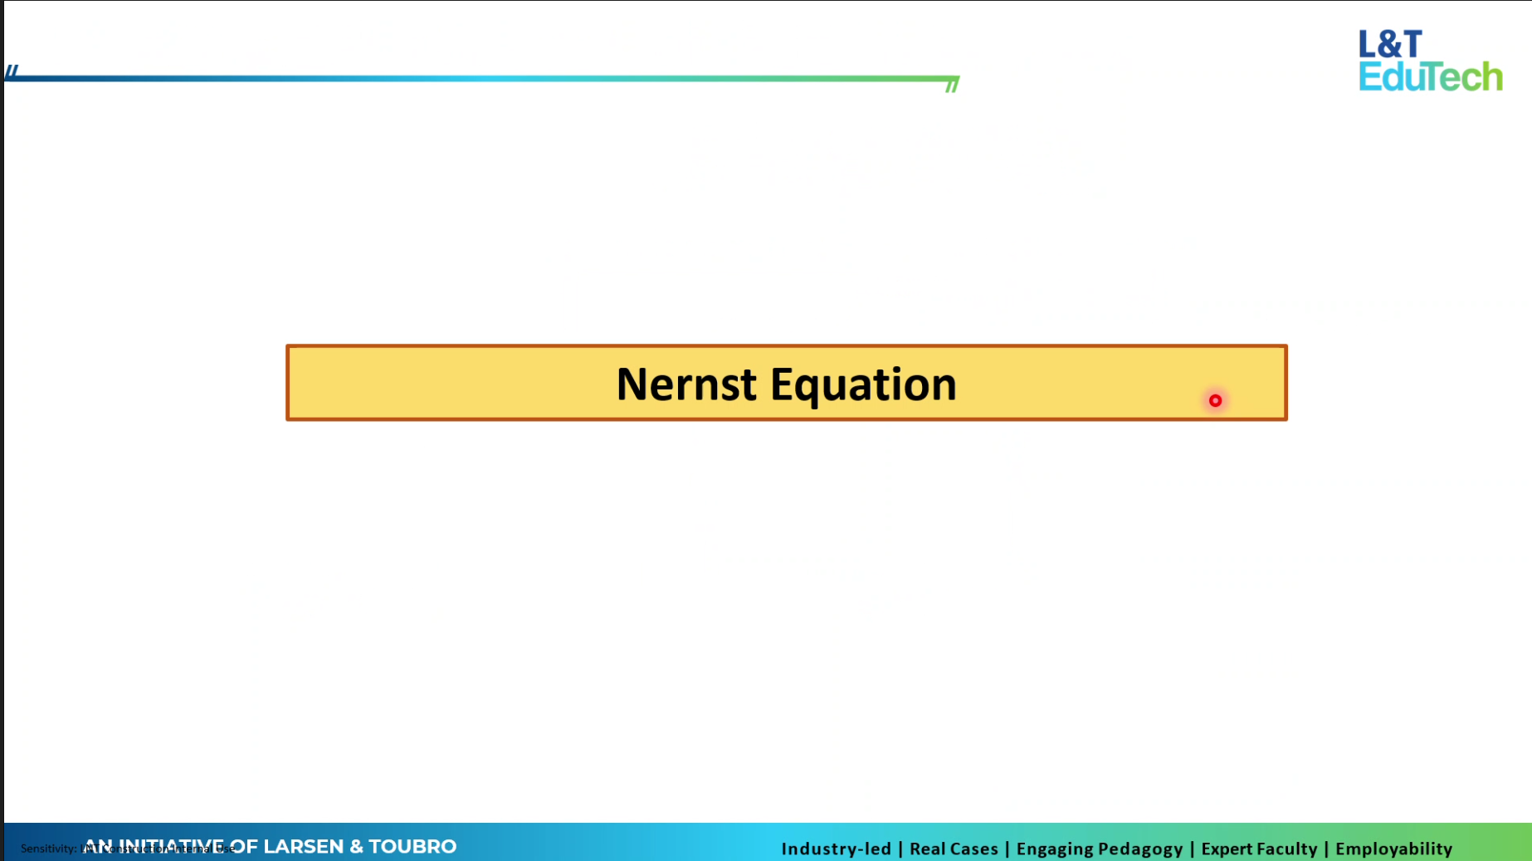Click the yellow fill left of "Nernst"
1532x861 pixels.
(x=448, y=384)
